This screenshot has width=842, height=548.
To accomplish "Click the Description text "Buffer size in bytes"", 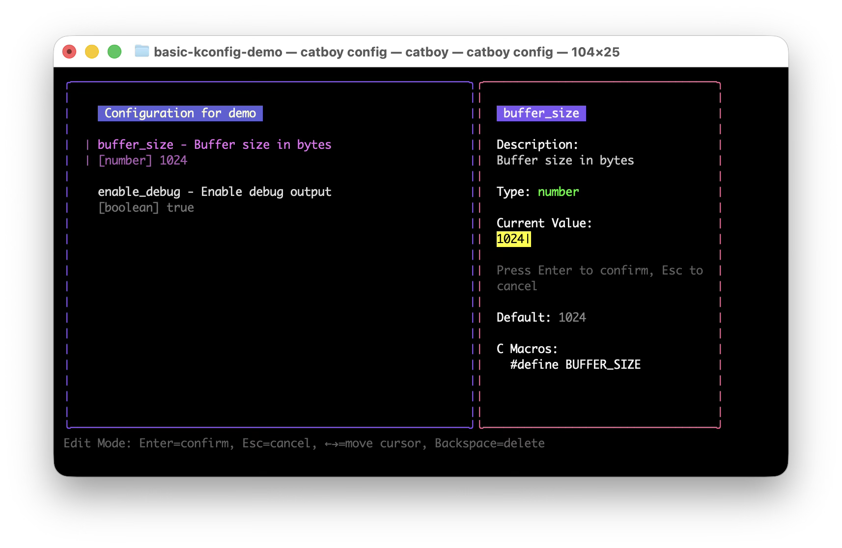I will (565, 160).
